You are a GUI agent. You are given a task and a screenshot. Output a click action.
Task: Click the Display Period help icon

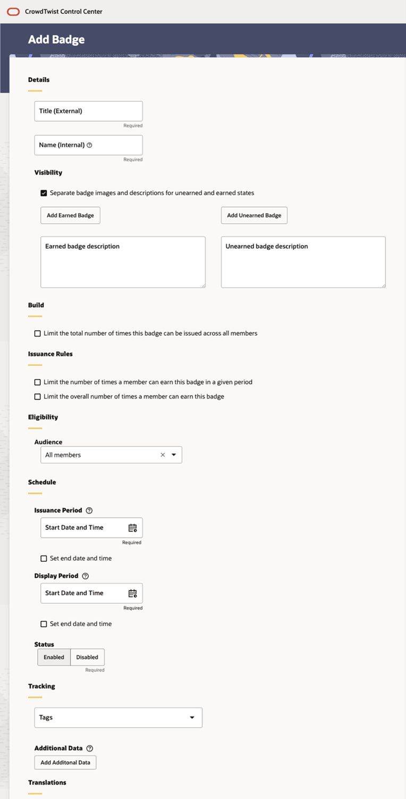point(86,576)
